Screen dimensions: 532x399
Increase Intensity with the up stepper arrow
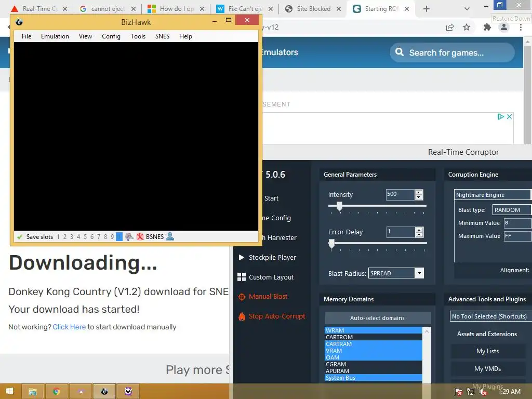pos(419,192)
